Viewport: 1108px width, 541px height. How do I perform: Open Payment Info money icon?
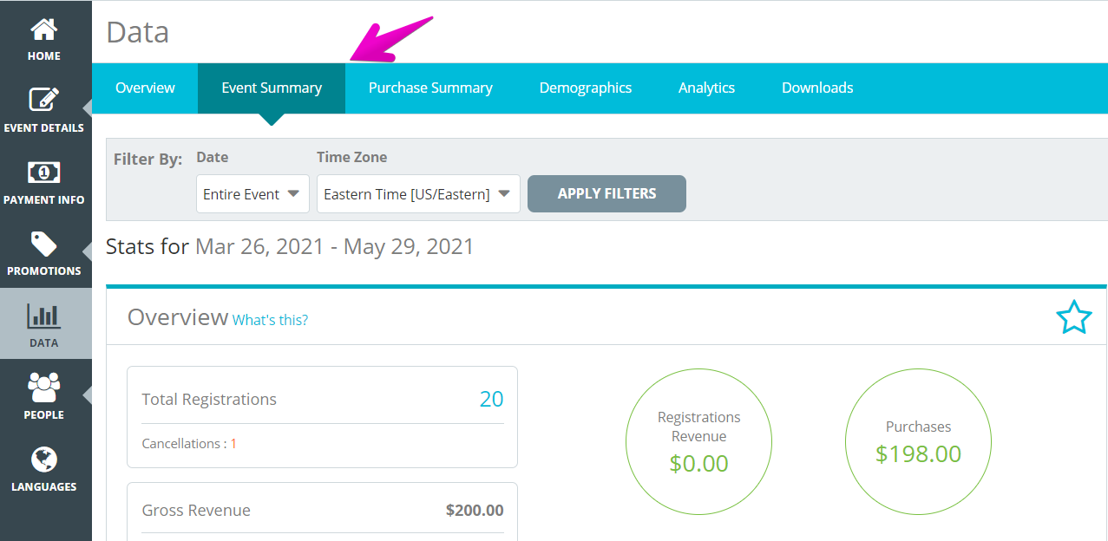click(43, 173)
